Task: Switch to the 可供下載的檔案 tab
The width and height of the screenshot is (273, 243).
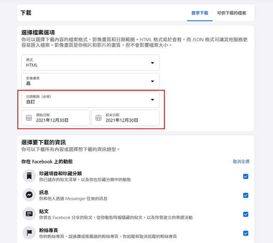Action: 231,13
